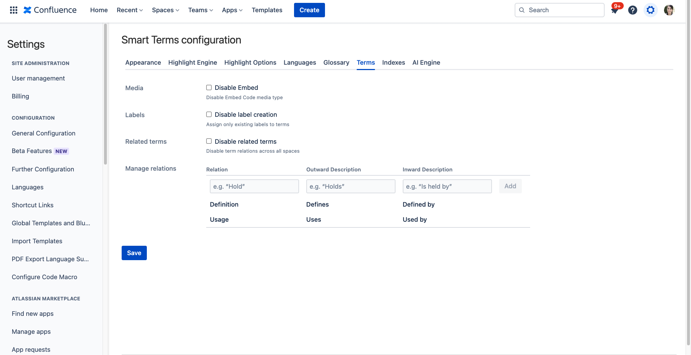Check Disable label creation
This screenshot has height=355, width=691.
[x=209, y=114]
